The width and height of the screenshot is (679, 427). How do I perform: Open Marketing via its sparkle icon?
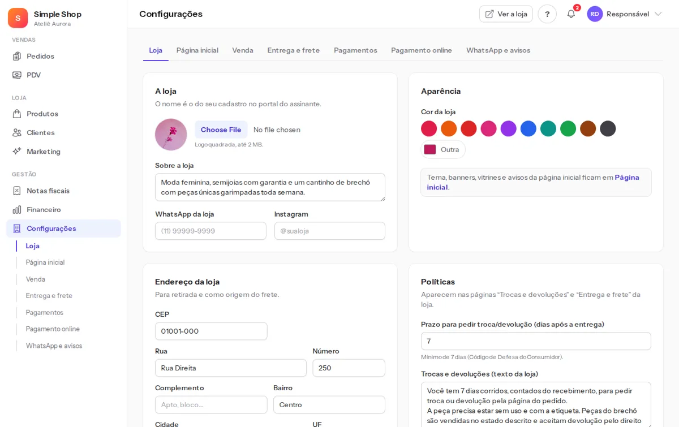(x=17, y=151)
